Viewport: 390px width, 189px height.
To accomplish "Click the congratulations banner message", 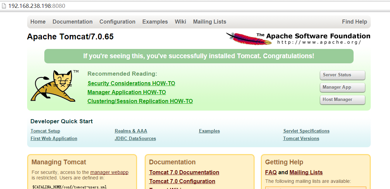I will pos(199,56).
